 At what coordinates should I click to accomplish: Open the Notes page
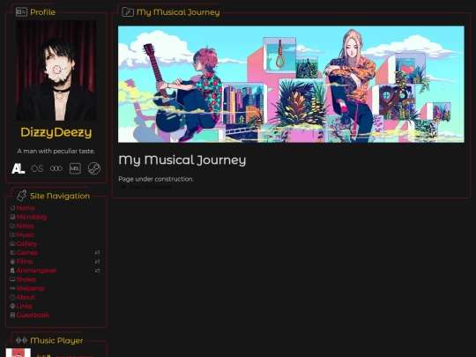point(26,226)
